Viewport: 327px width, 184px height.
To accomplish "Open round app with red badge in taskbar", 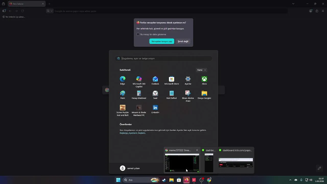I will (x=202, y=180).
